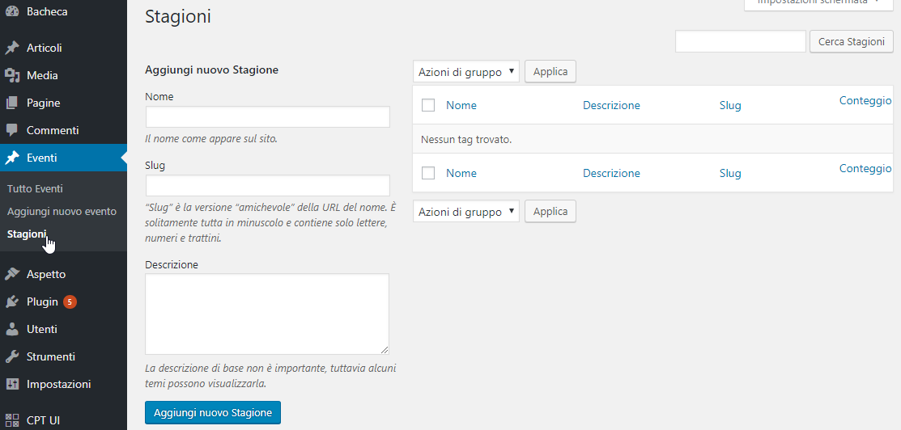Click the Articoli pushpin icon
Image resolution: width=901 pixels, height=430 pixels.
point(12,48)
